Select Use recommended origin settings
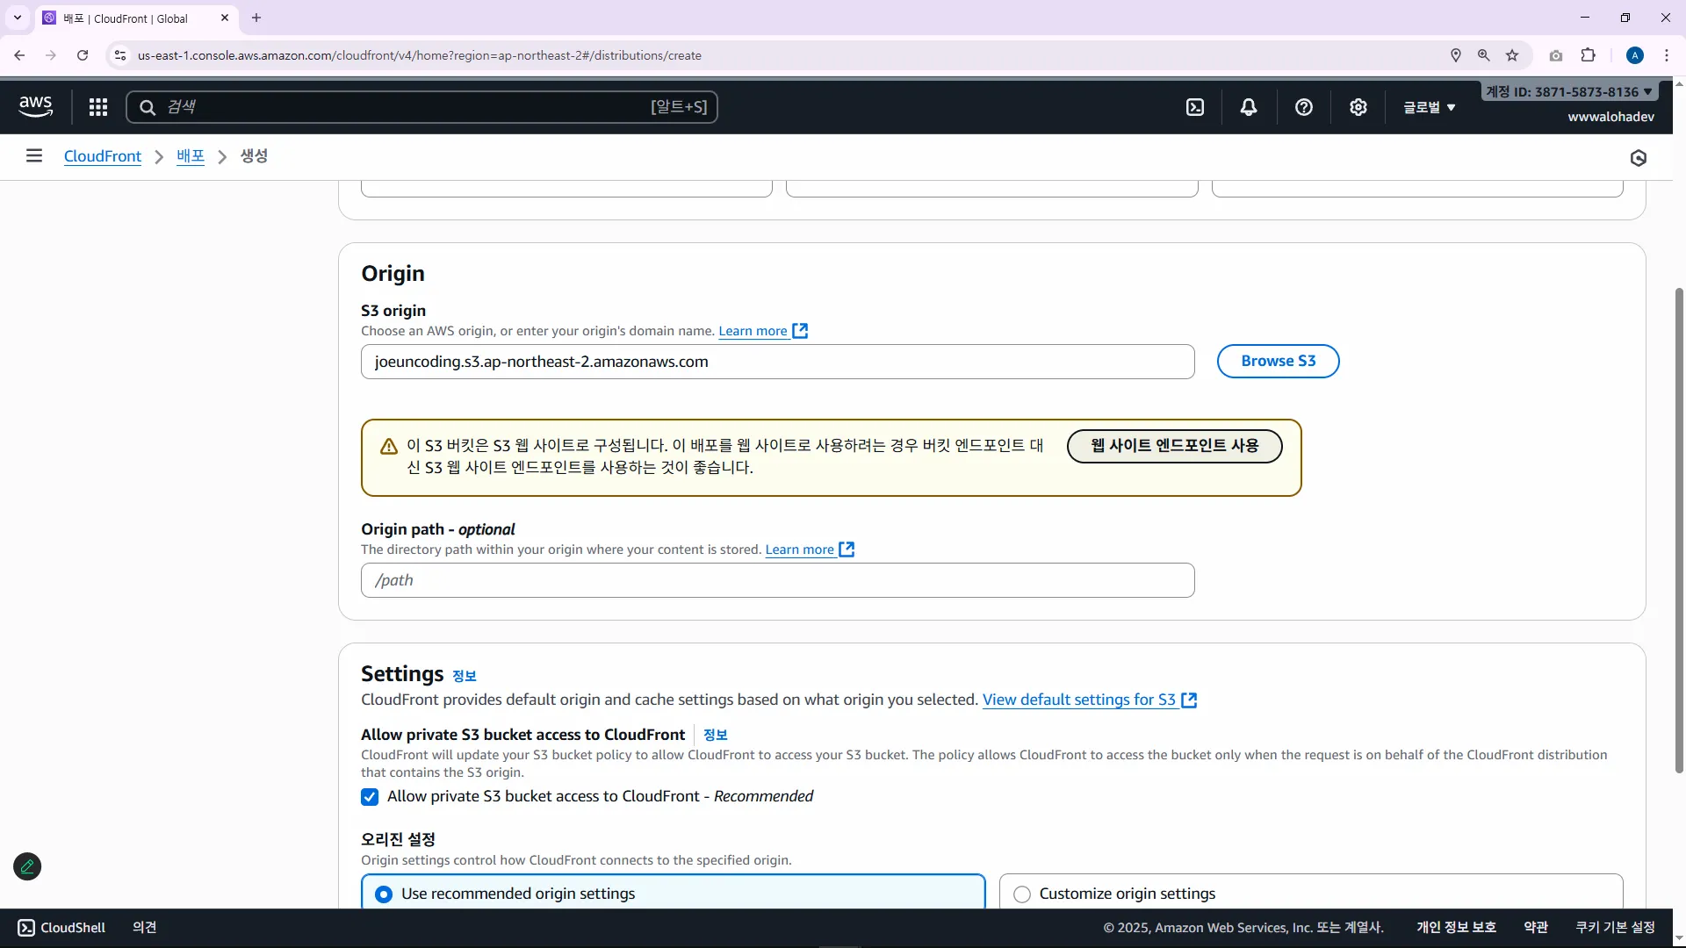 (384, 894)
